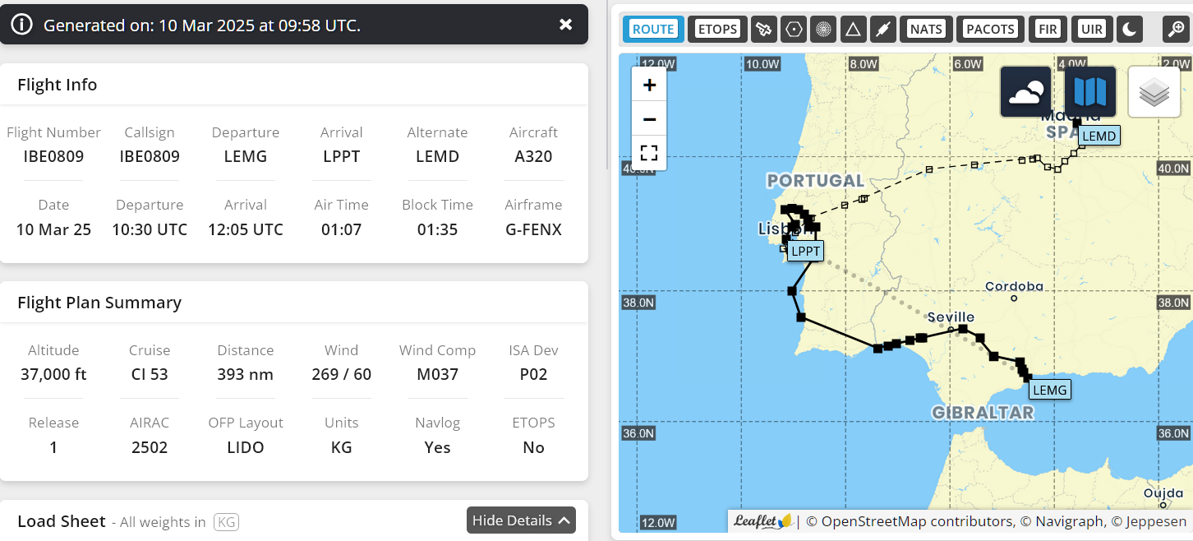Click the wind value 269 / 60
This screenshot has width=1193, height=541.
coord(342,374)
